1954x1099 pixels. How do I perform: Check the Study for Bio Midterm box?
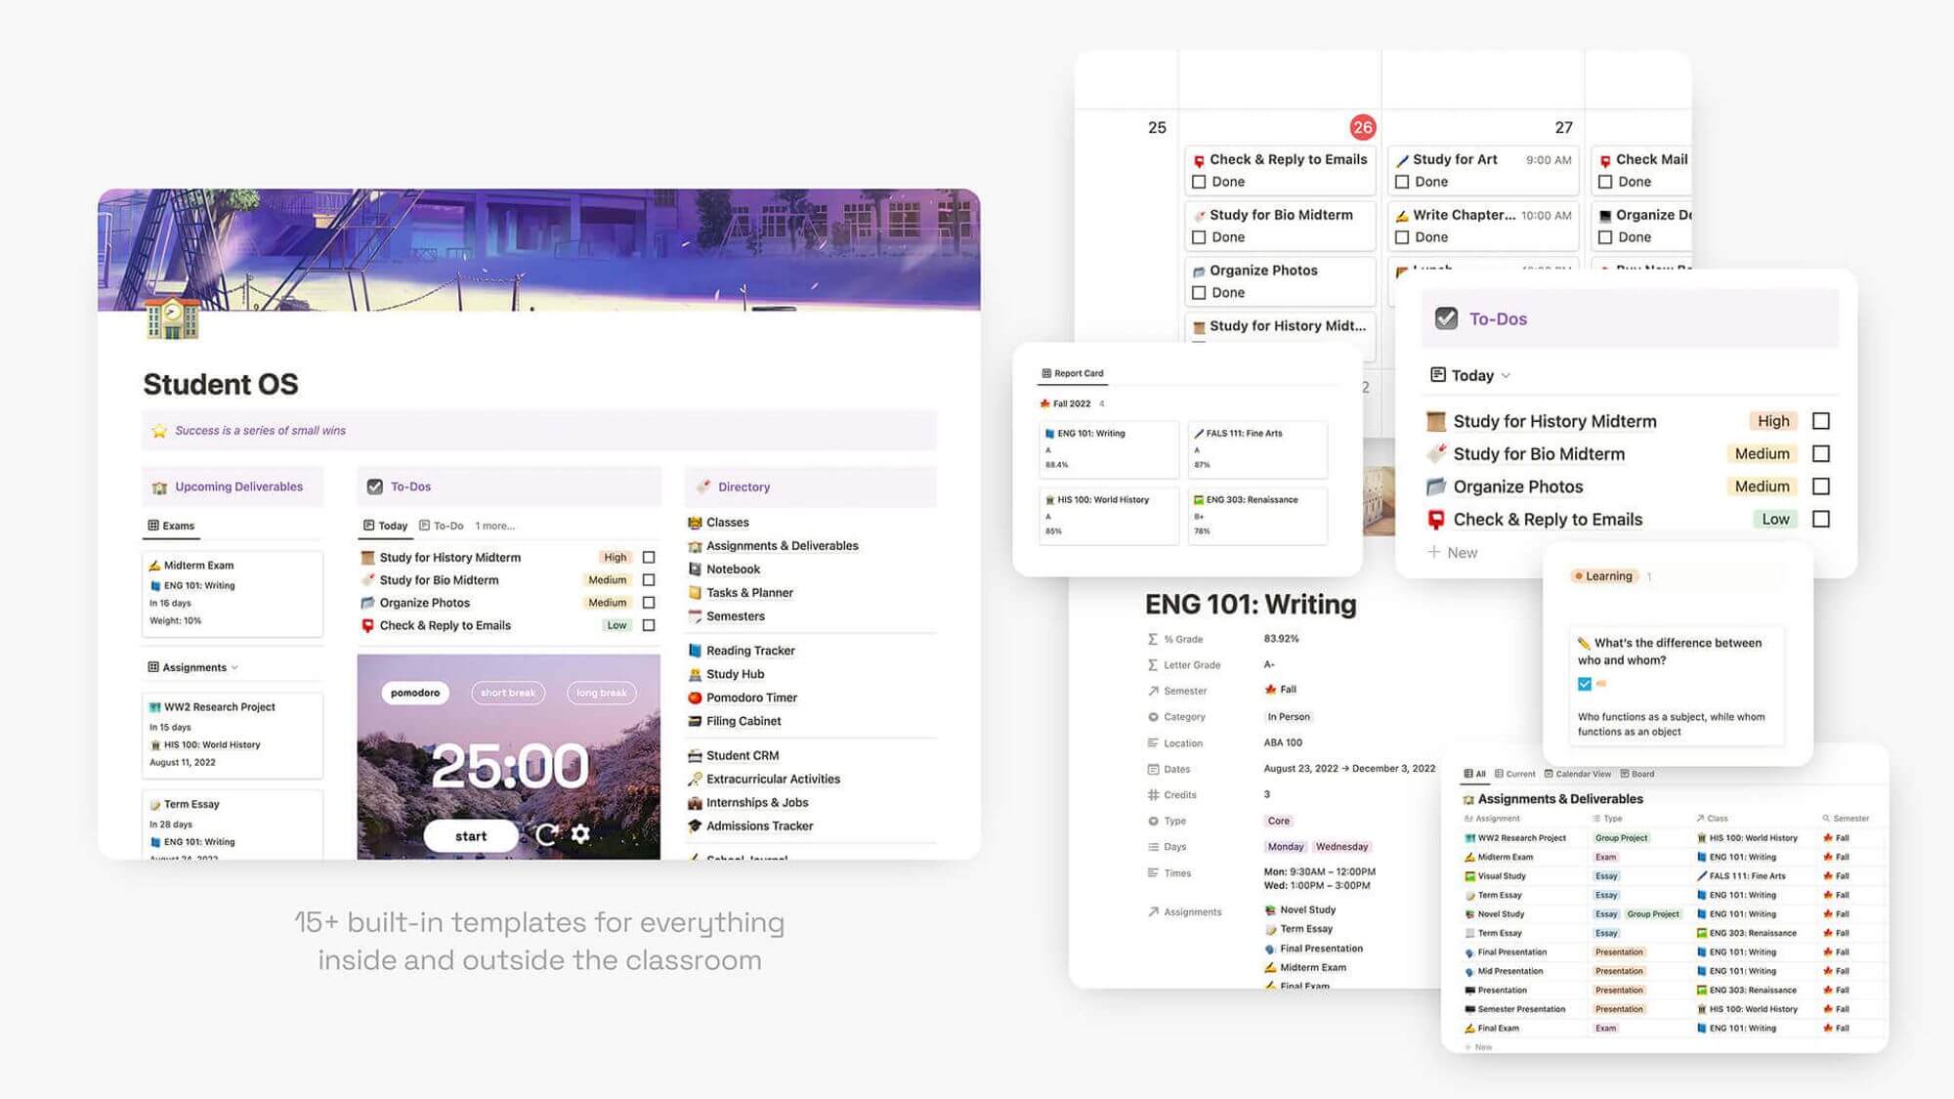pos(1821,452)
